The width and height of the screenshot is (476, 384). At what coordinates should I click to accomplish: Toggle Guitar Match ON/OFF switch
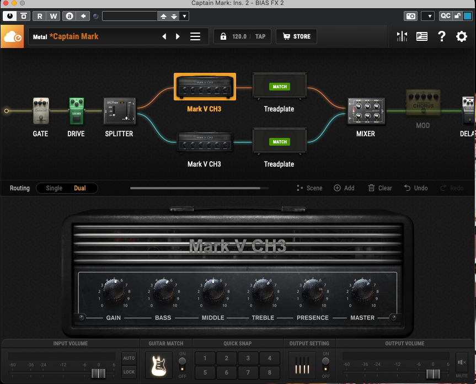pyautogui.click(x=182, y=365)
